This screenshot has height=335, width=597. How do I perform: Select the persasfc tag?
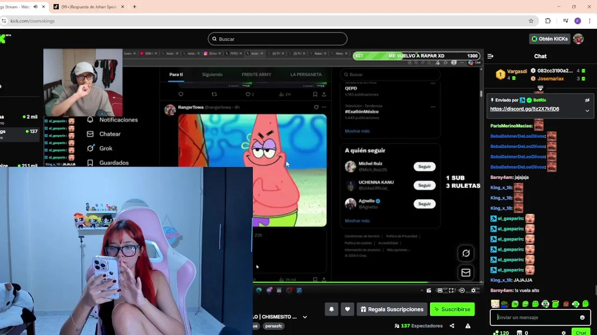[x=273, y=326]
